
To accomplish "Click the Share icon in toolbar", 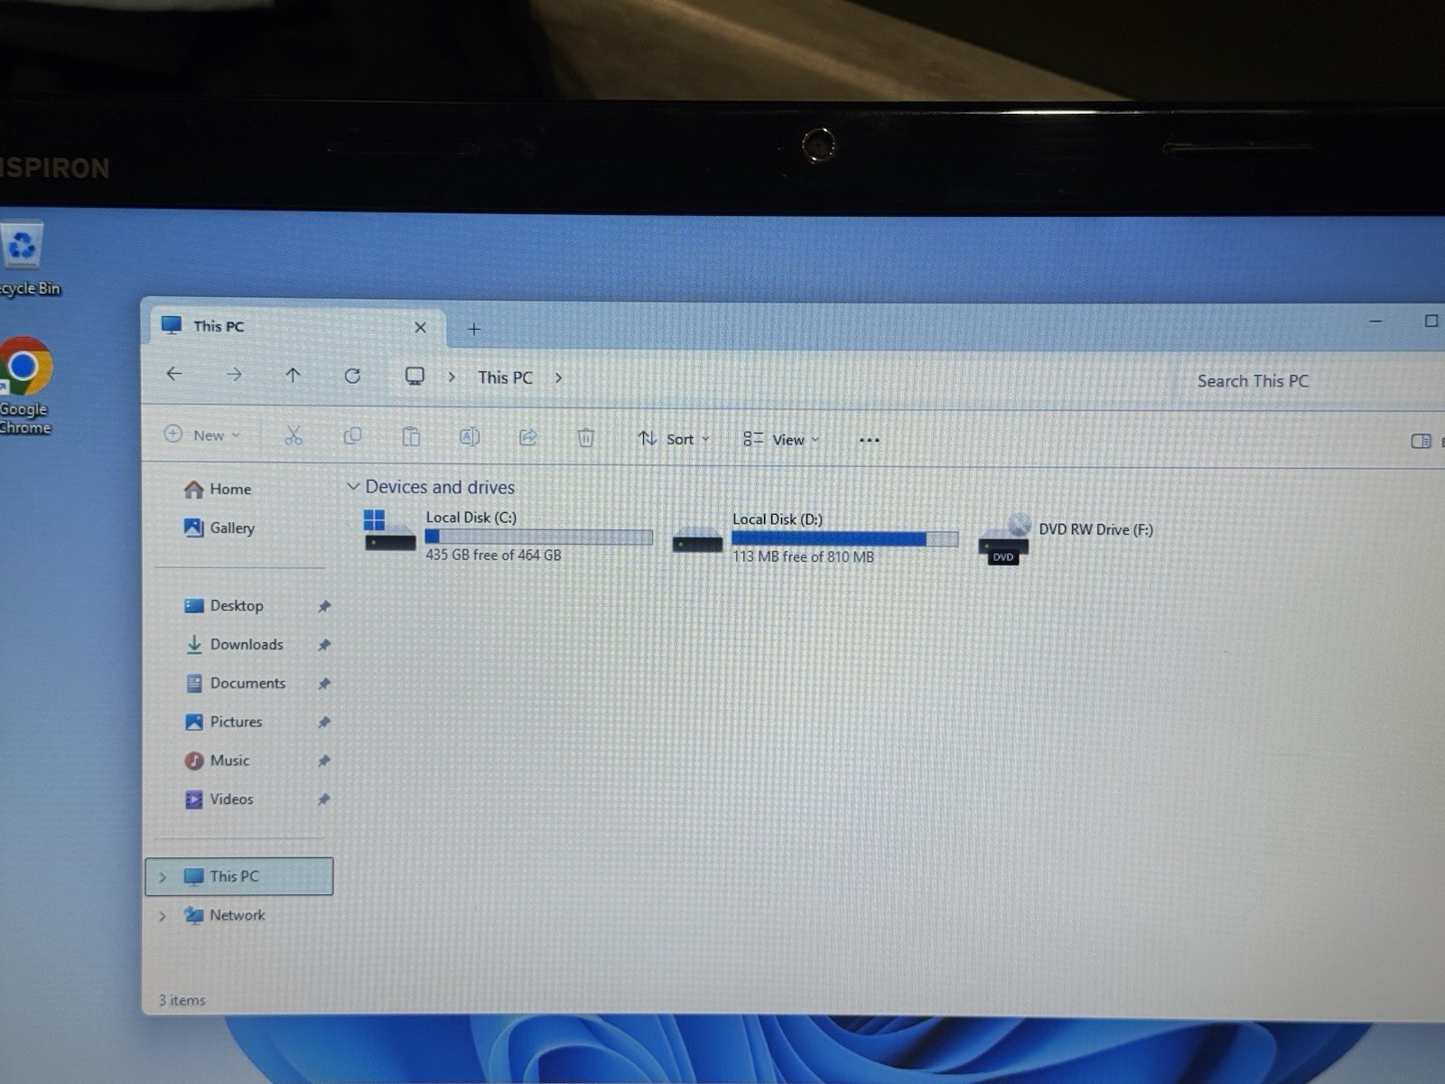I will click(528, 438).
